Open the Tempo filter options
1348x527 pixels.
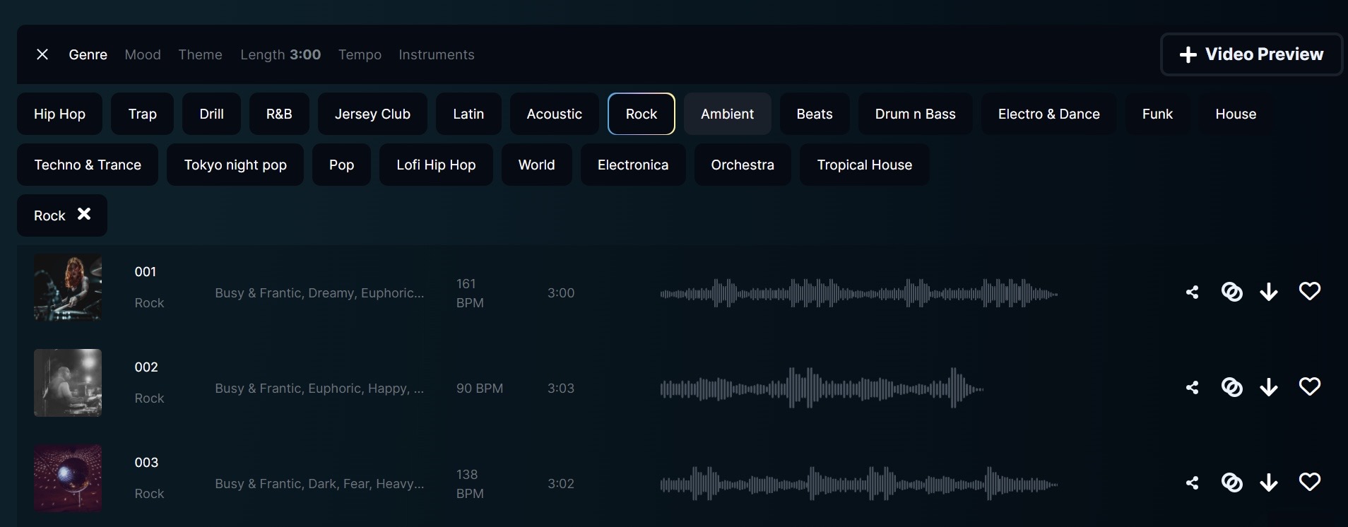coord(360,54)
